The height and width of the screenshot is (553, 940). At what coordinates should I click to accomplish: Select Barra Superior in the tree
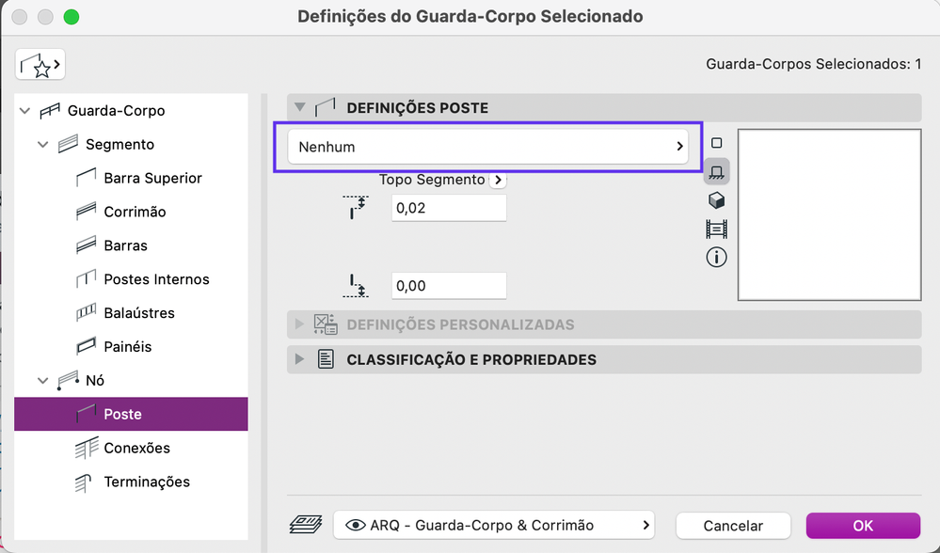[x=152, y=178]
